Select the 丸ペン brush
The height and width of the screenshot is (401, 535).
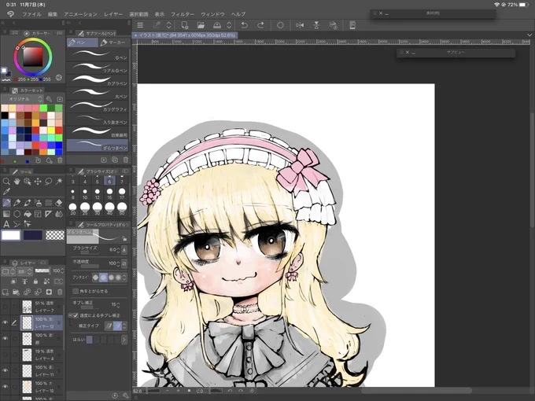tap(98, 93)
